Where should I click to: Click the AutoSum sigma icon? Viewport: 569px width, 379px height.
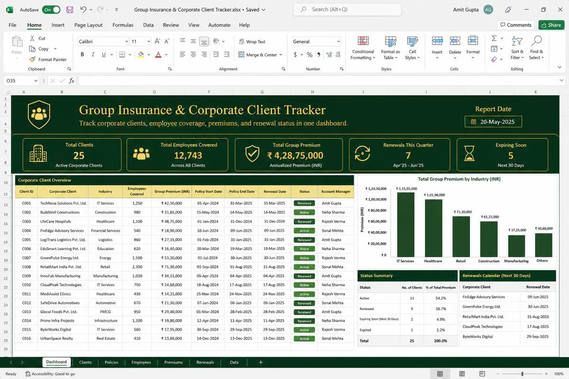[x=494, y=38]
